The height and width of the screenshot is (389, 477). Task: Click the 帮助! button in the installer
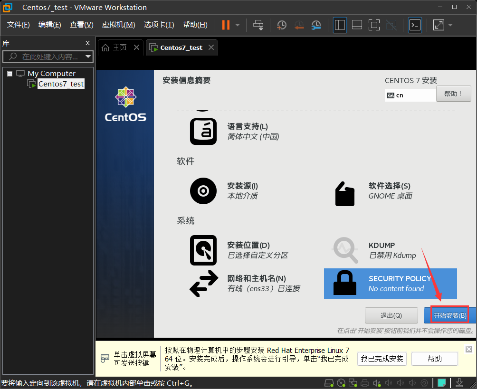tap(453, 94)
